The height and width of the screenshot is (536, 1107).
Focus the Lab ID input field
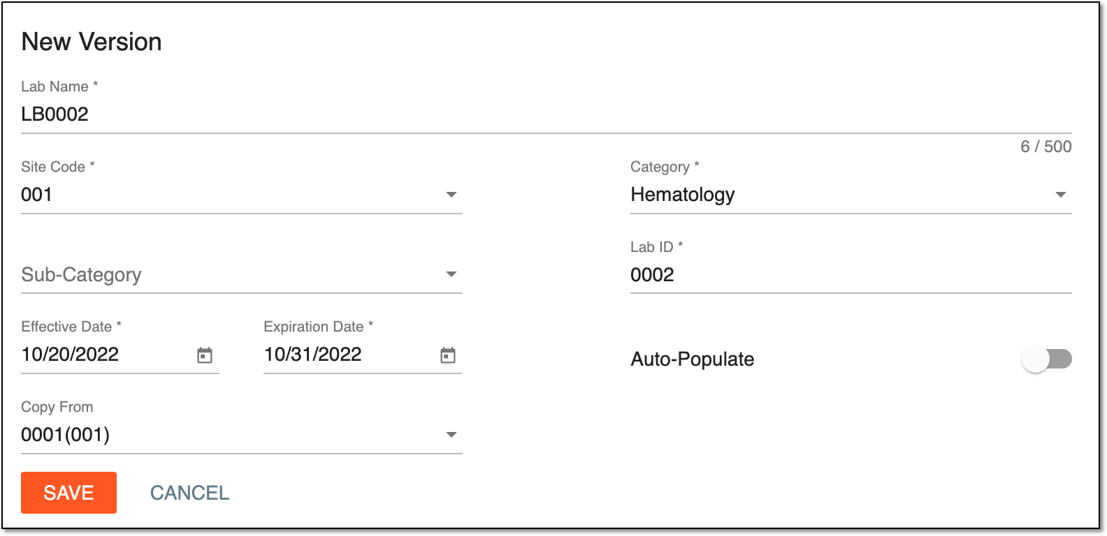(851, 275)
